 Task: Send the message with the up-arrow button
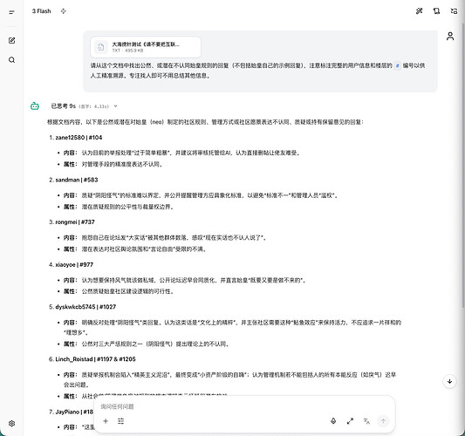point(383,421)
